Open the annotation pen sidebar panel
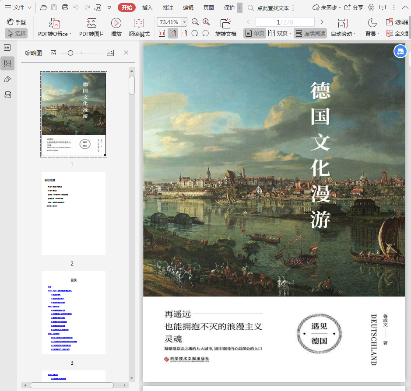Image resolution: width=411 pixels, height=391 pixels. [7, 79]
